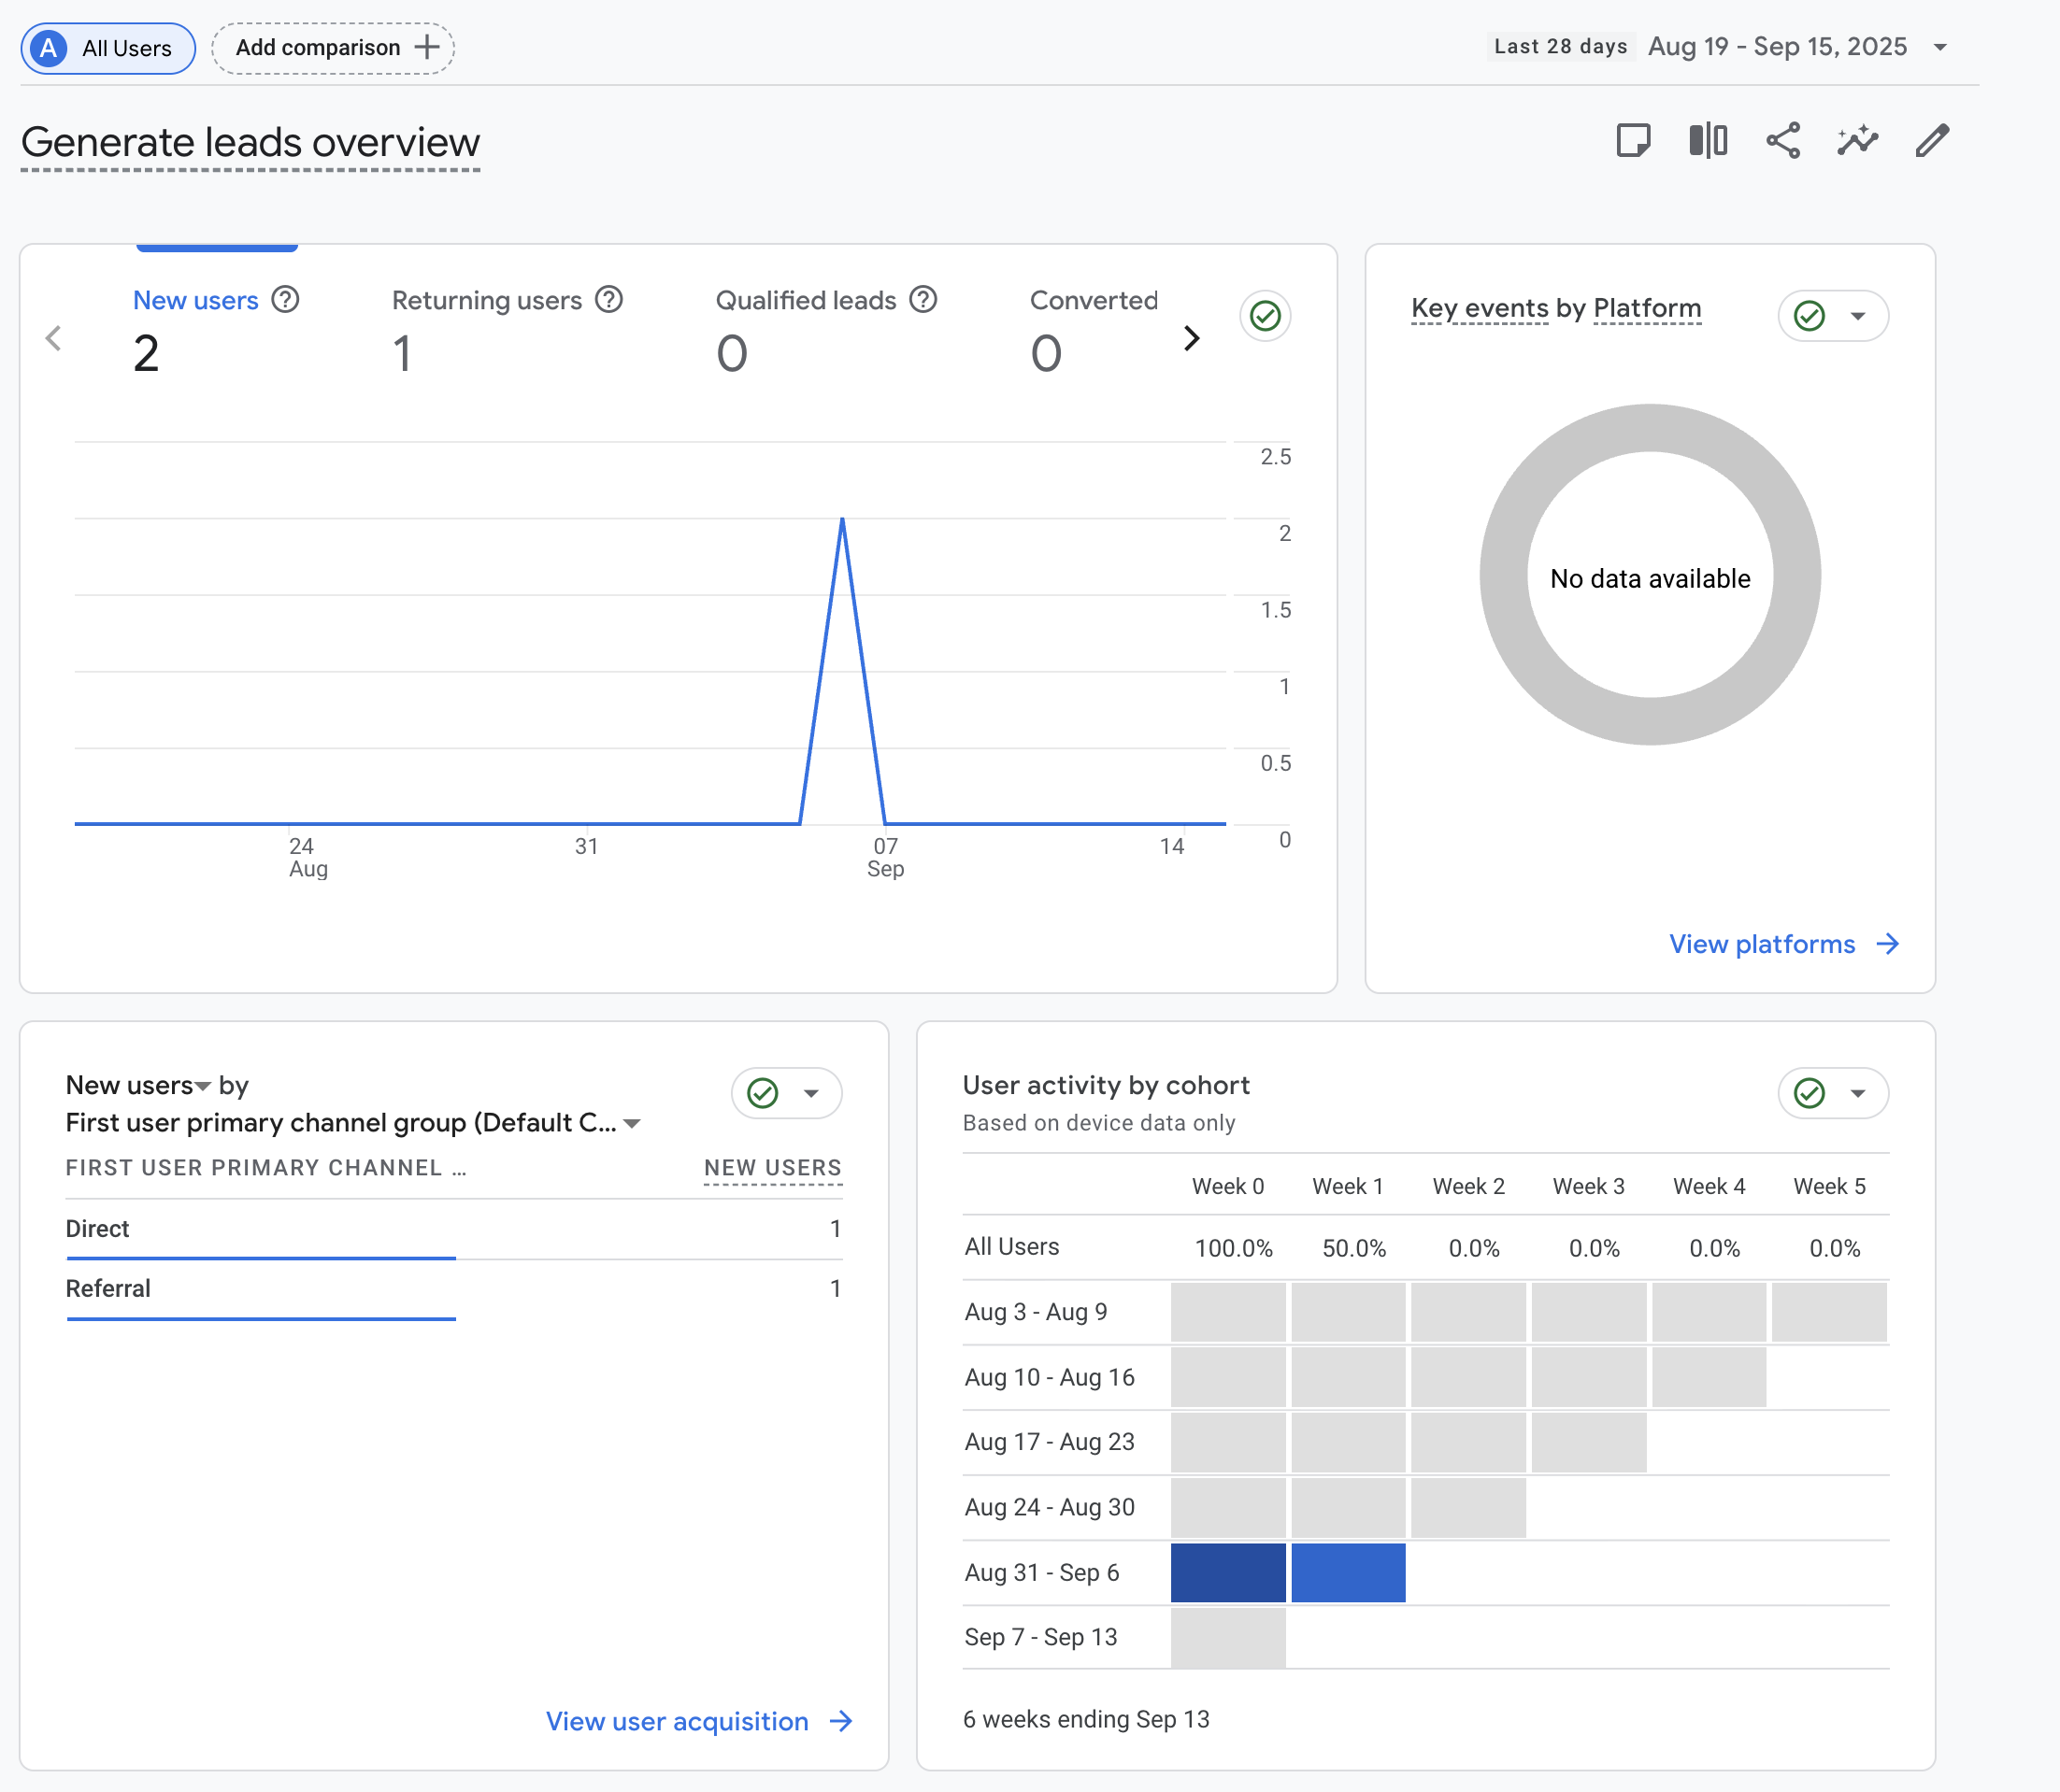Click the pencil customize report icon
This screenshot has height=1792, width=2060.
tap(1932, 141)
